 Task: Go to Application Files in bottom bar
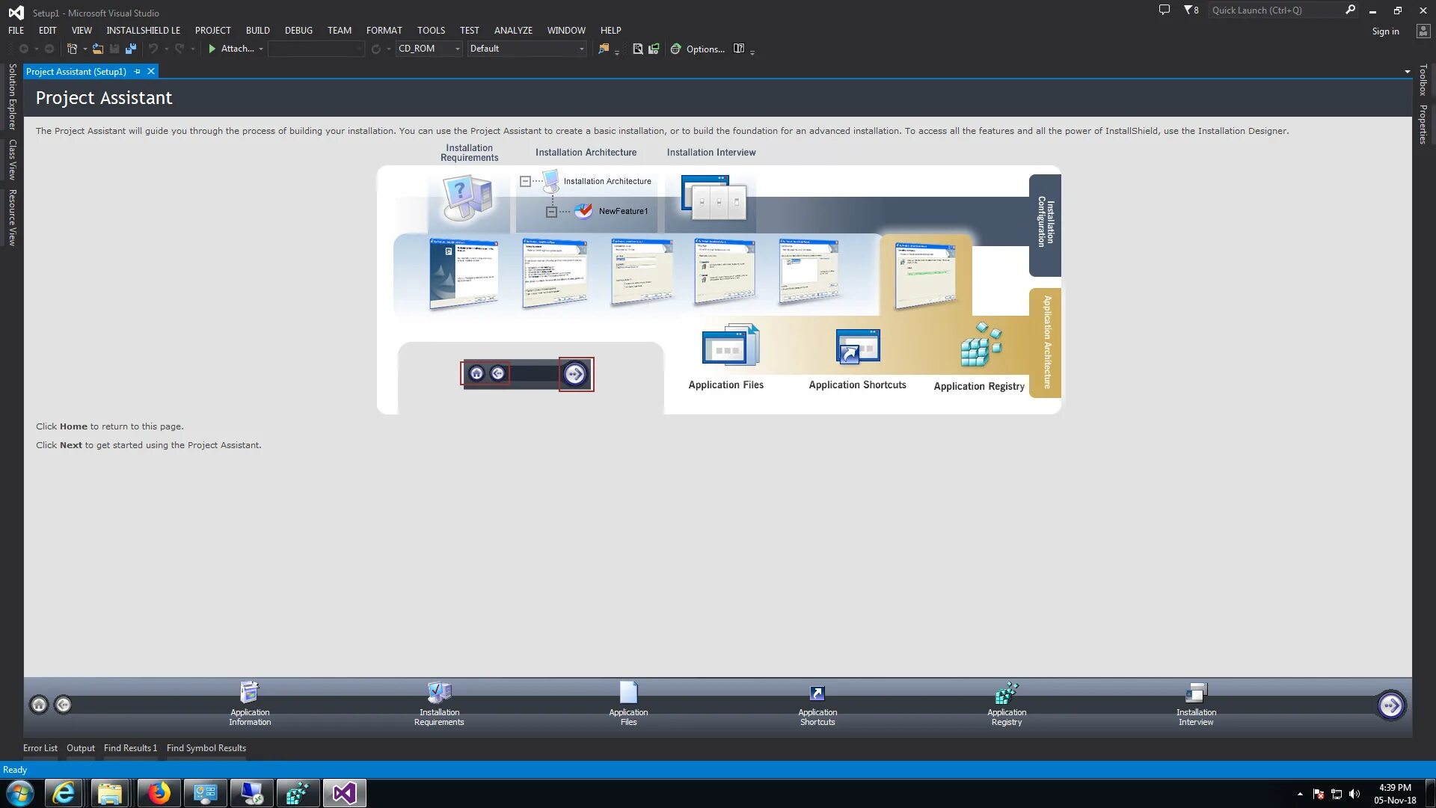[x=628, y=694]
